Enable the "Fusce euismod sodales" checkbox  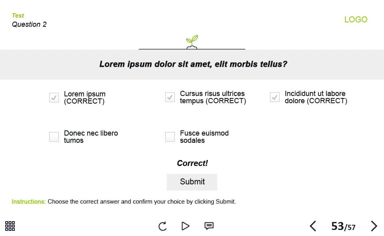click(170, 137)
